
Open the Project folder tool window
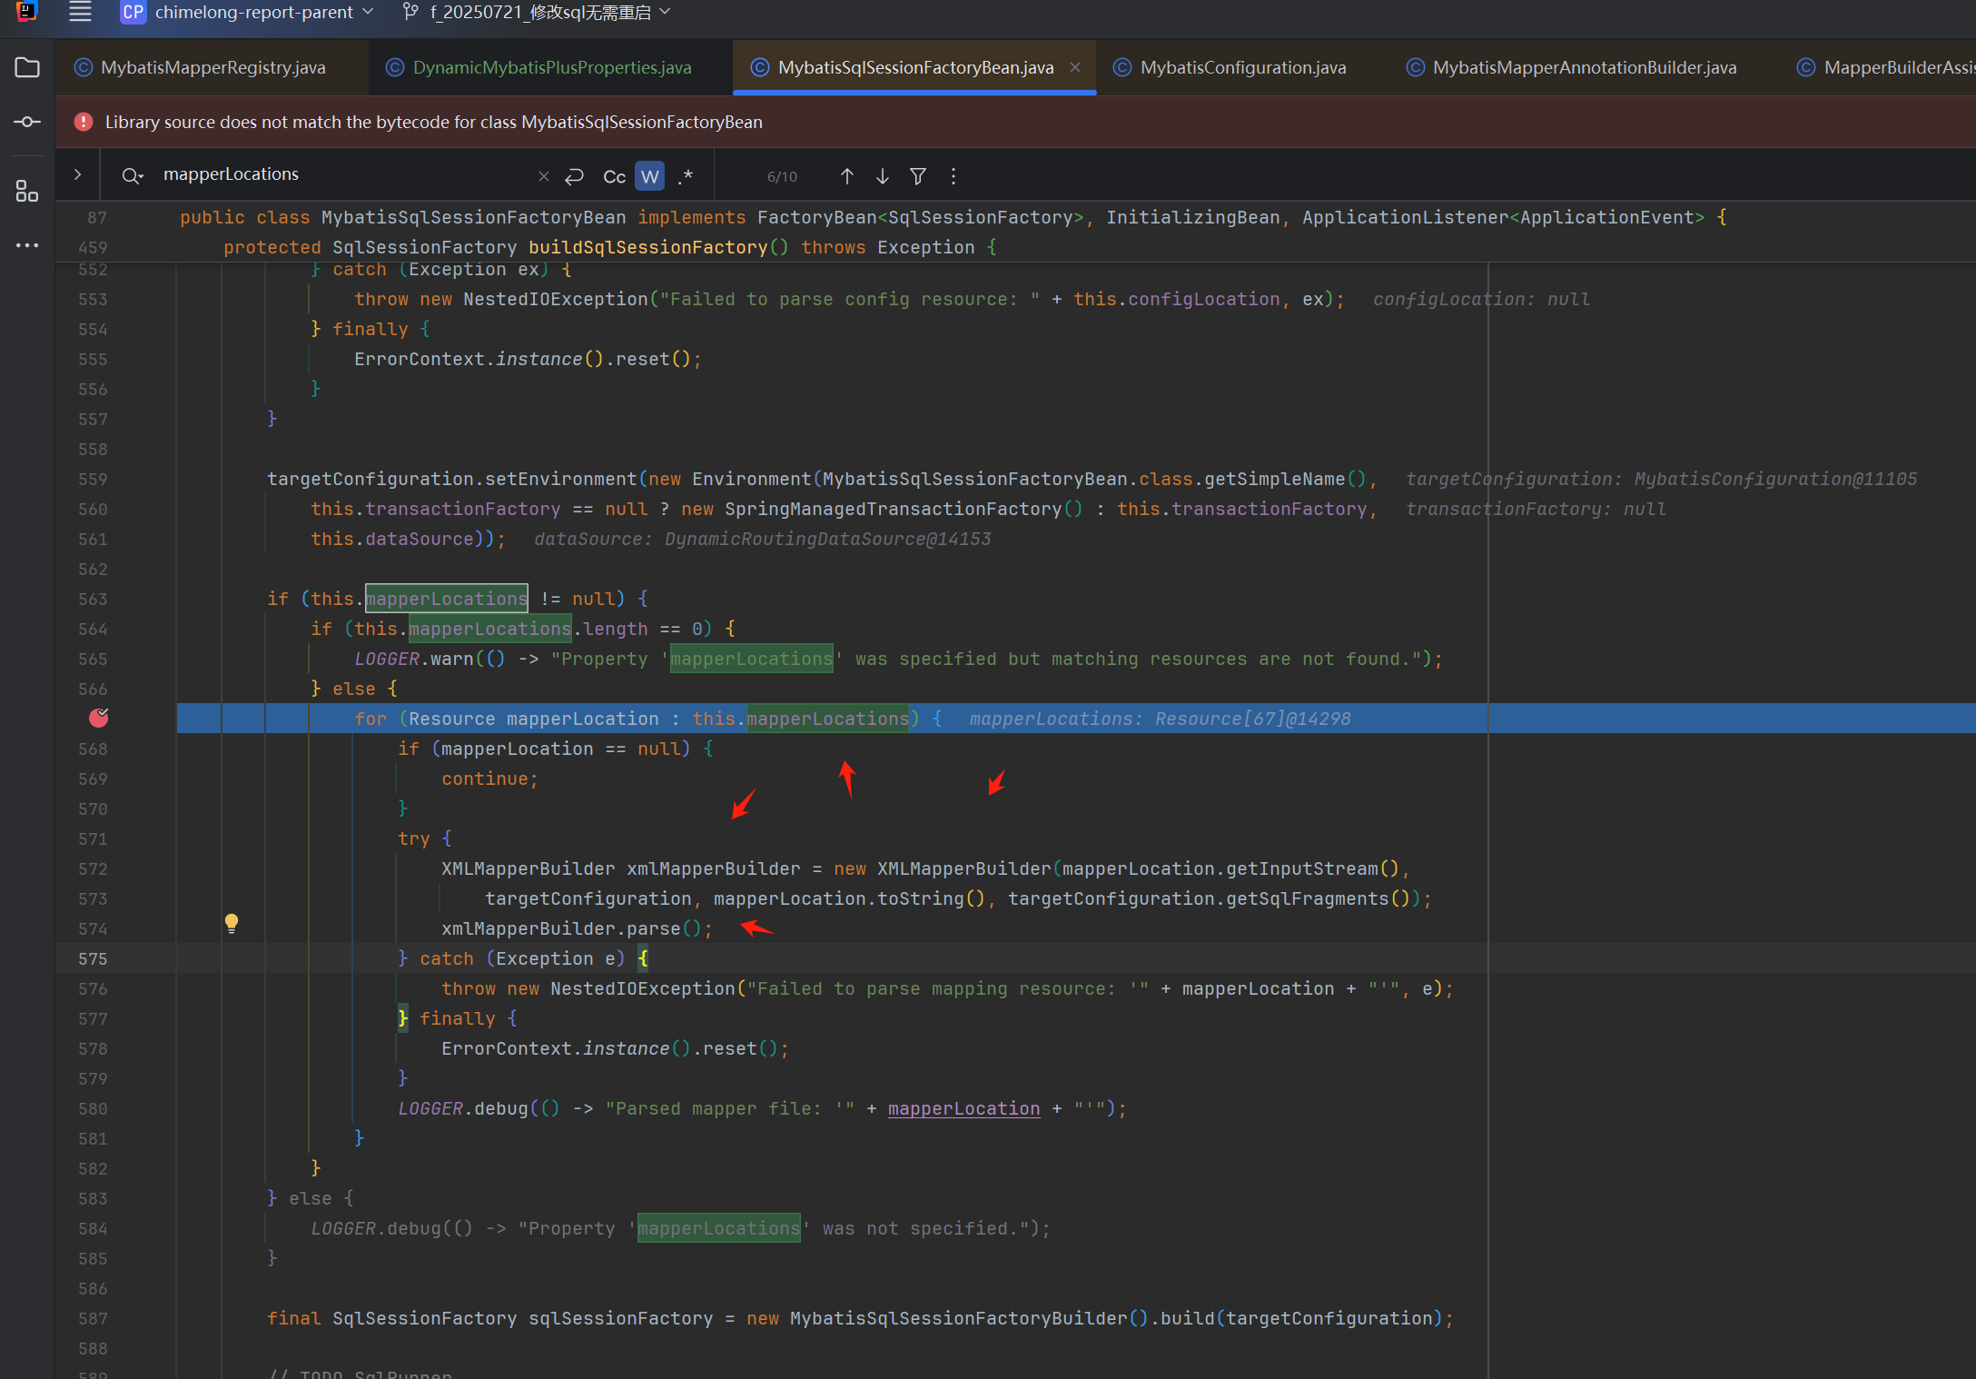(27, 68)
